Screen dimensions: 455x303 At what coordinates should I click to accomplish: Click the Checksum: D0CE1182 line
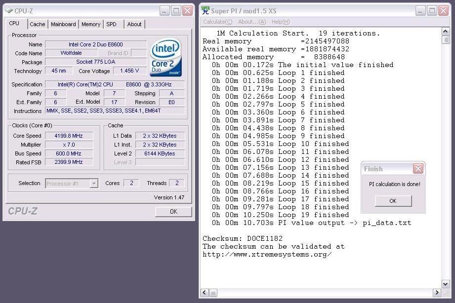(x=243, y=239)
